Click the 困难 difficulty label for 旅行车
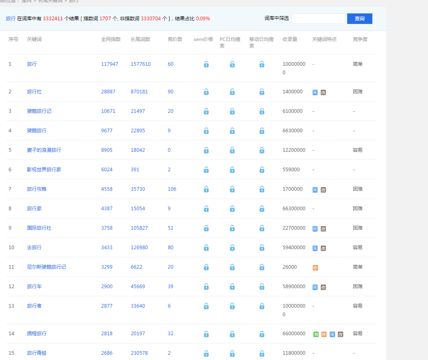428x360 pixels. pos(358,287)
